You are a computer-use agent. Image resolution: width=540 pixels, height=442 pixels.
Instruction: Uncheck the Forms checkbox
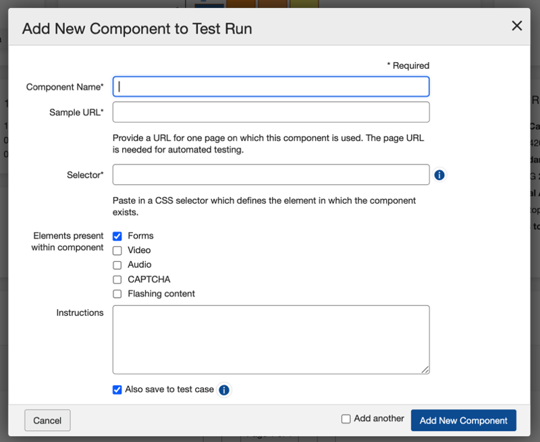(117, 236)
